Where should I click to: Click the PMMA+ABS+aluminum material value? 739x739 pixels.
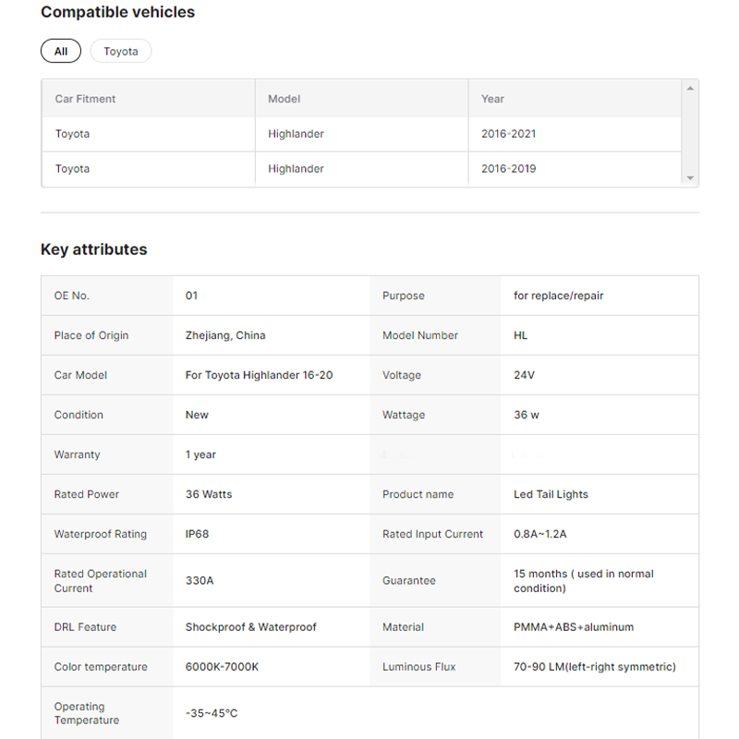[x=574, y=627]
